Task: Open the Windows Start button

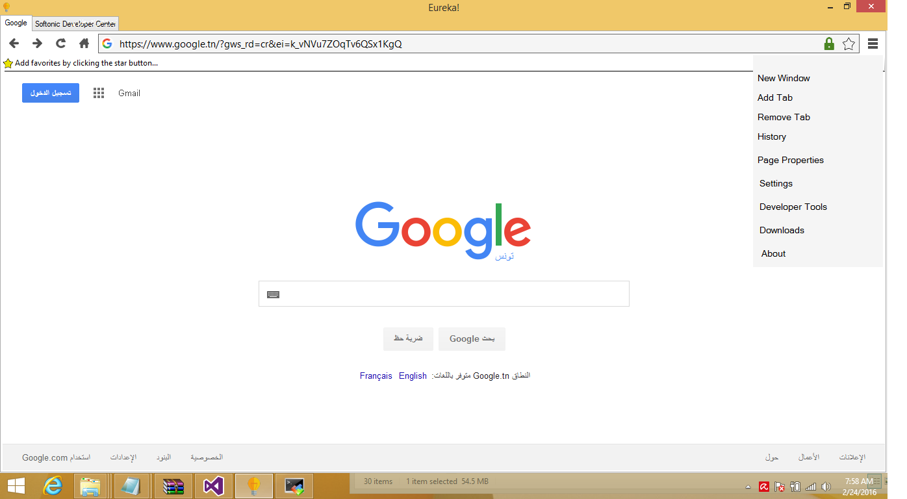Action: tap(16, 485)
